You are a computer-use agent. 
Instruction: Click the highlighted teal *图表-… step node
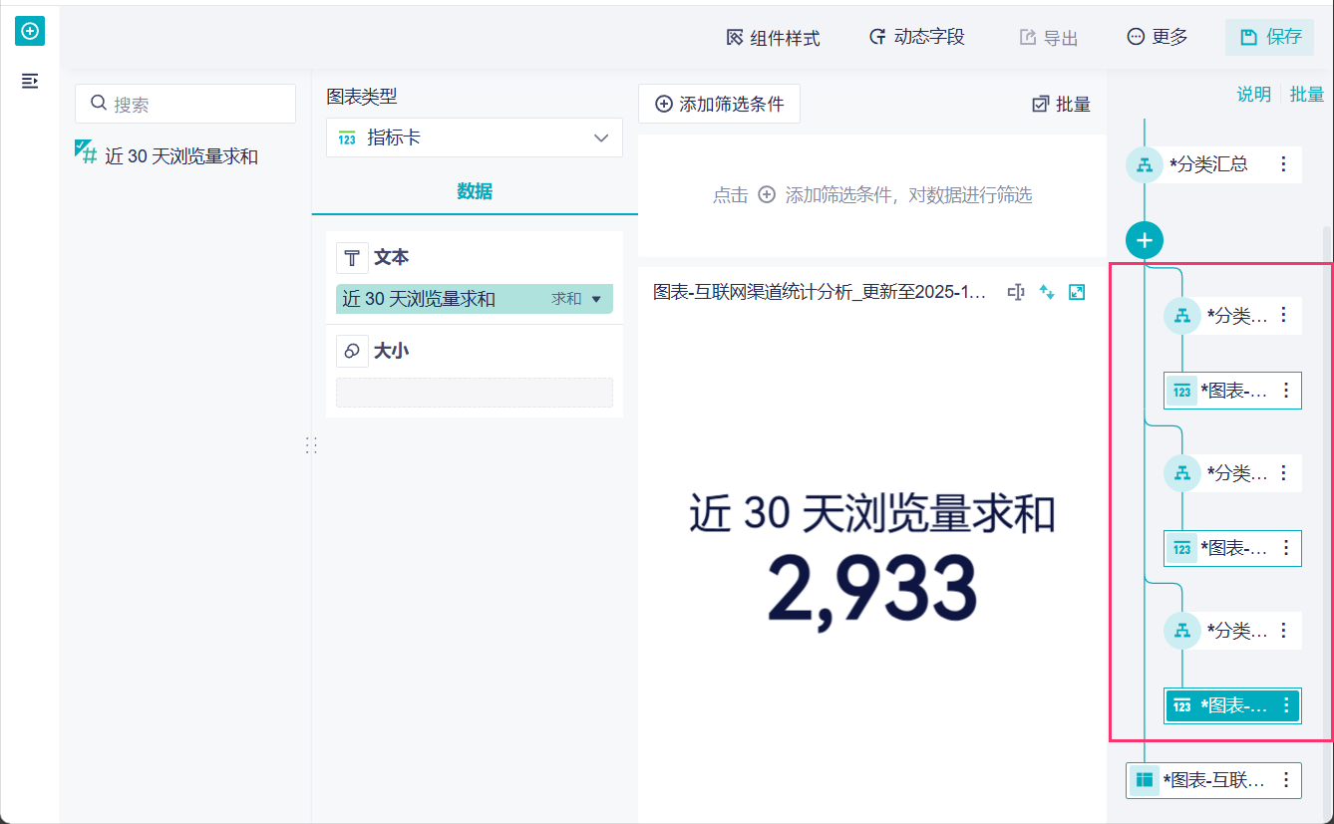[x=1232, y=705]
